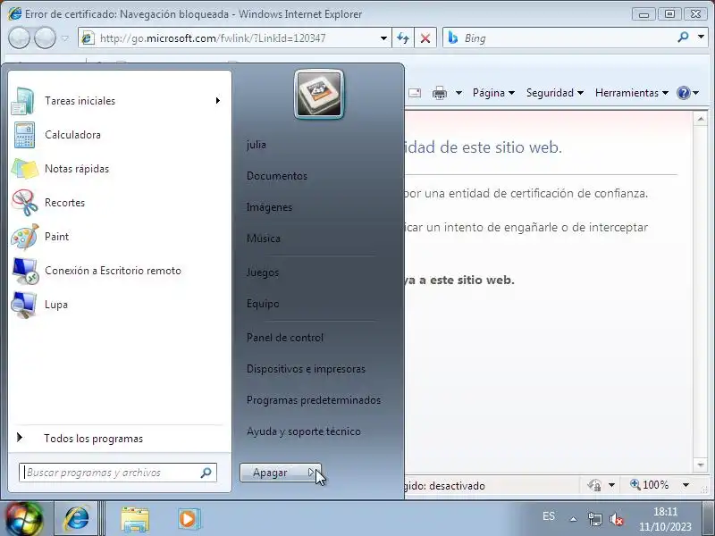Viewport: 715px width, 536px height.
Task: Open Documentos from Start menu
Action: [x=277, y=176]
